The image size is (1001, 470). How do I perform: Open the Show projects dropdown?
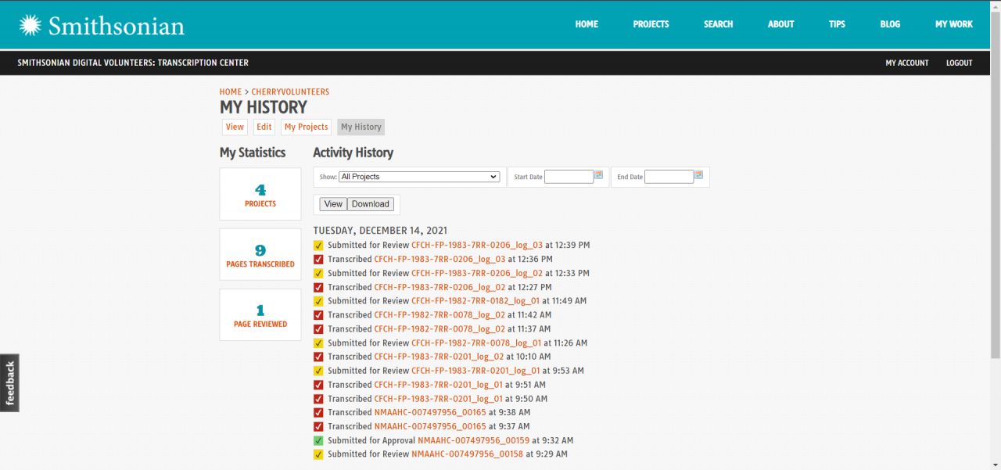coord(419,177)
